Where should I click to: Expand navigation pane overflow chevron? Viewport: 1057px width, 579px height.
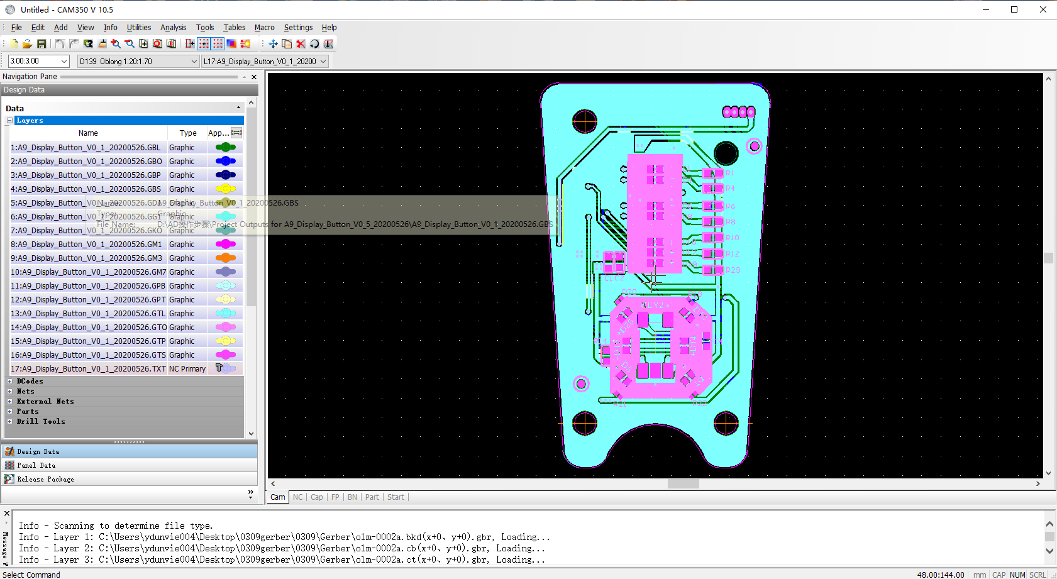(250, 494)
